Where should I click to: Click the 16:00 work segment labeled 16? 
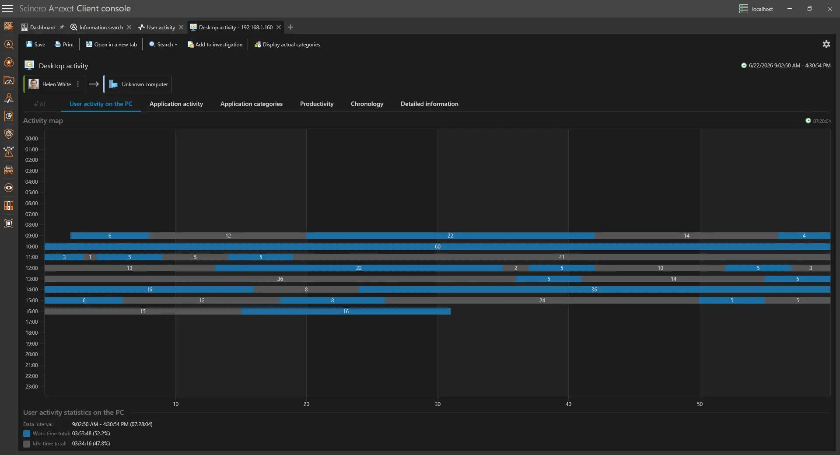[346, 311]
